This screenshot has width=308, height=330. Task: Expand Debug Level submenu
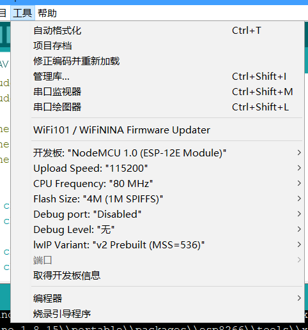click(x=157, y=230)
